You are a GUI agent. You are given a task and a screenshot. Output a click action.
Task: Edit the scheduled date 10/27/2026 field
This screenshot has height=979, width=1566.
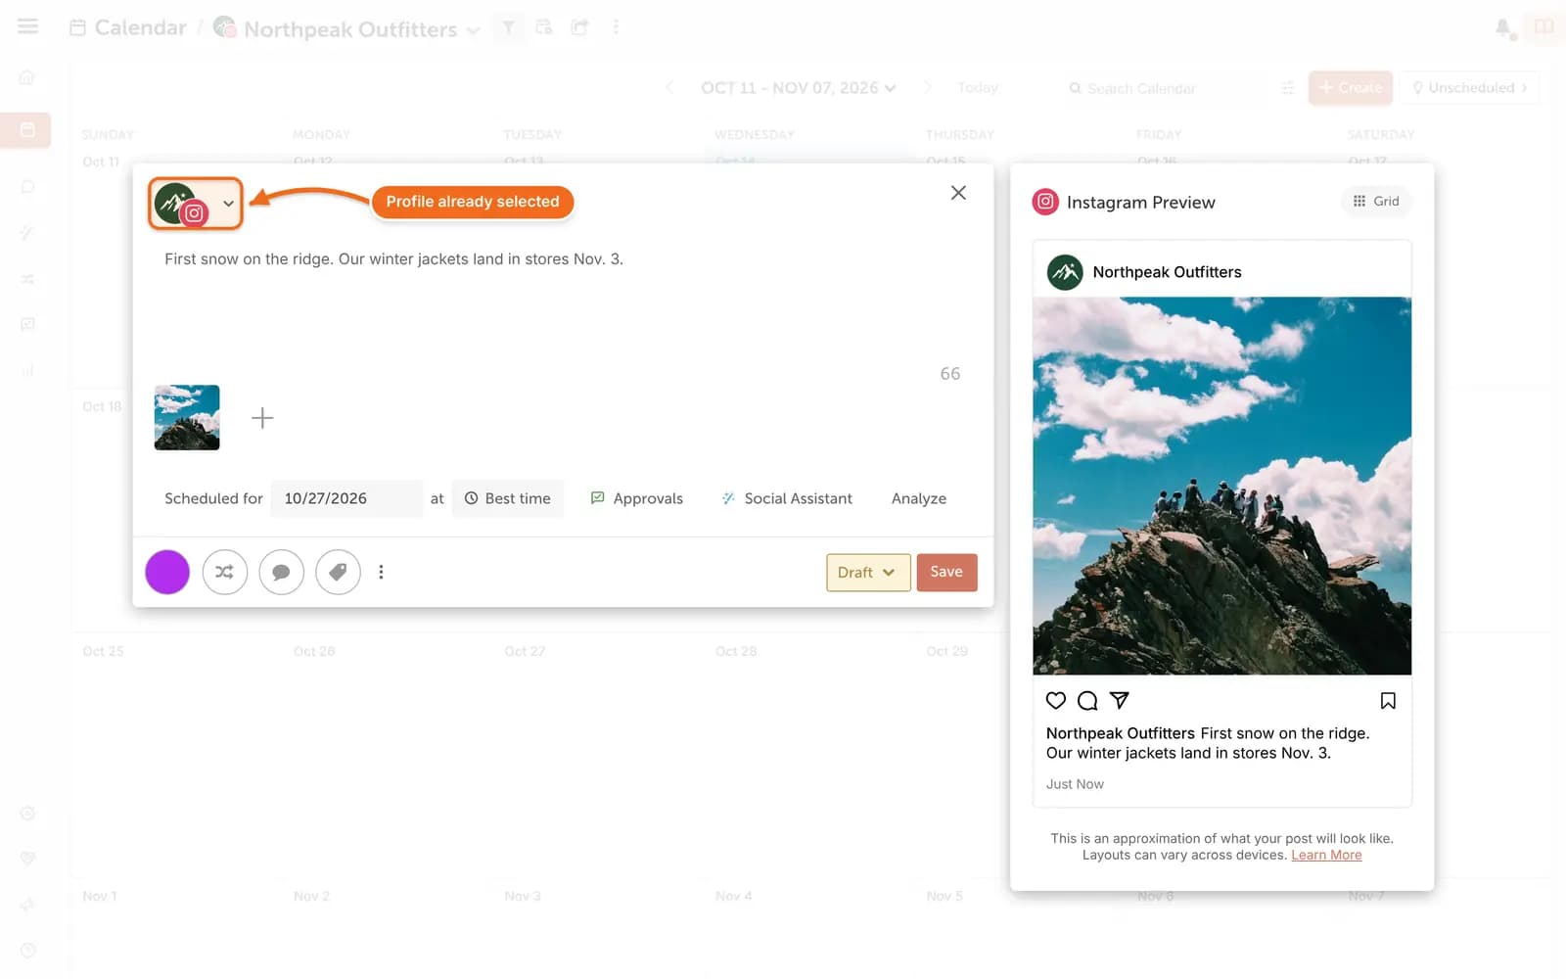(346, 498)
